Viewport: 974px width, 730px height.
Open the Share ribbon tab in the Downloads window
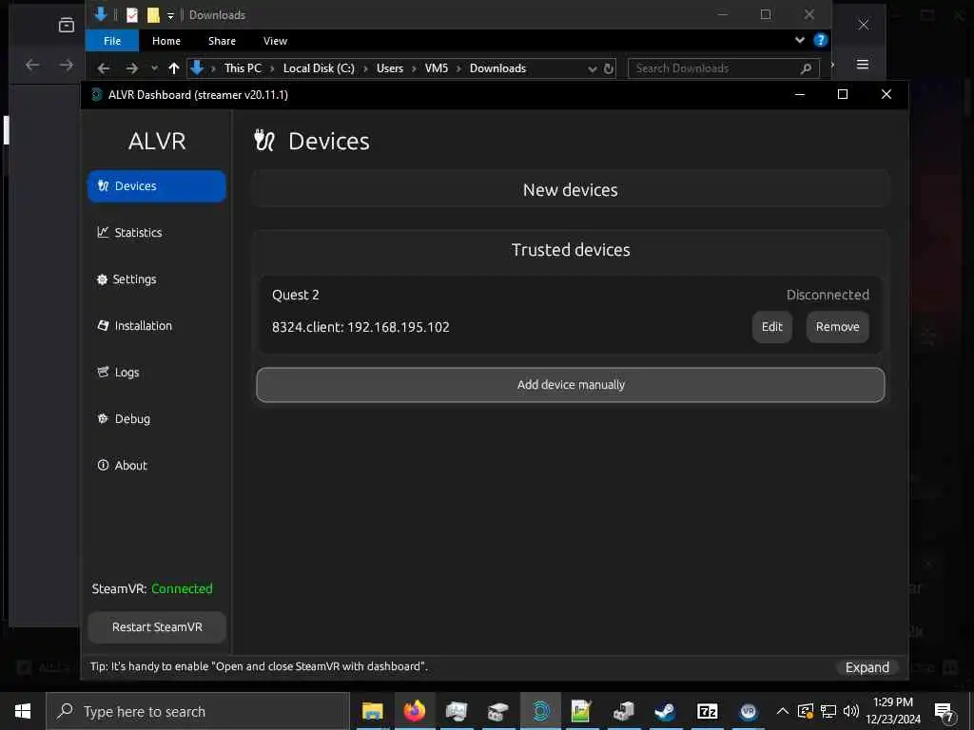(222, 41)
